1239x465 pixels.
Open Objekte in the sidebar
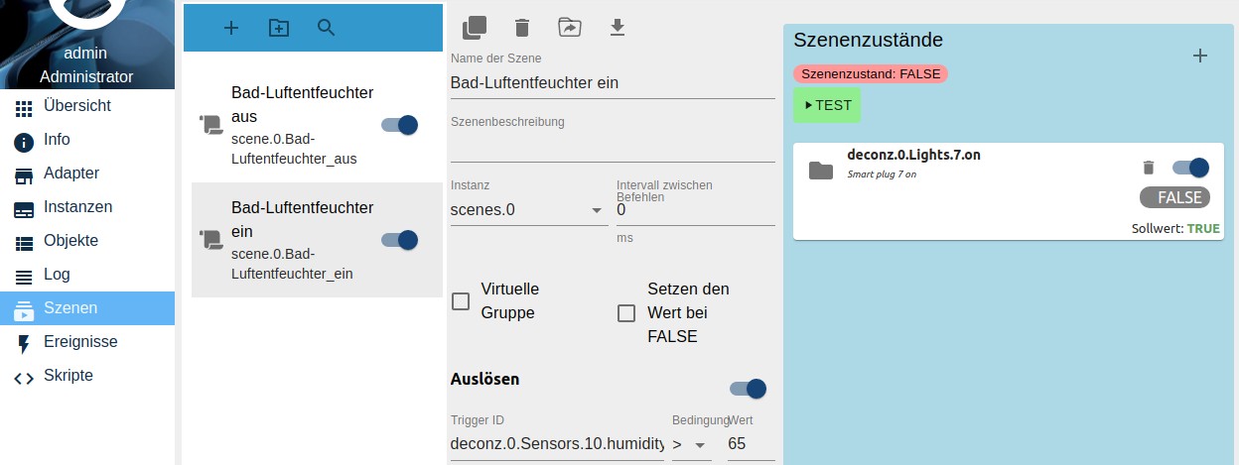point(70,241)
